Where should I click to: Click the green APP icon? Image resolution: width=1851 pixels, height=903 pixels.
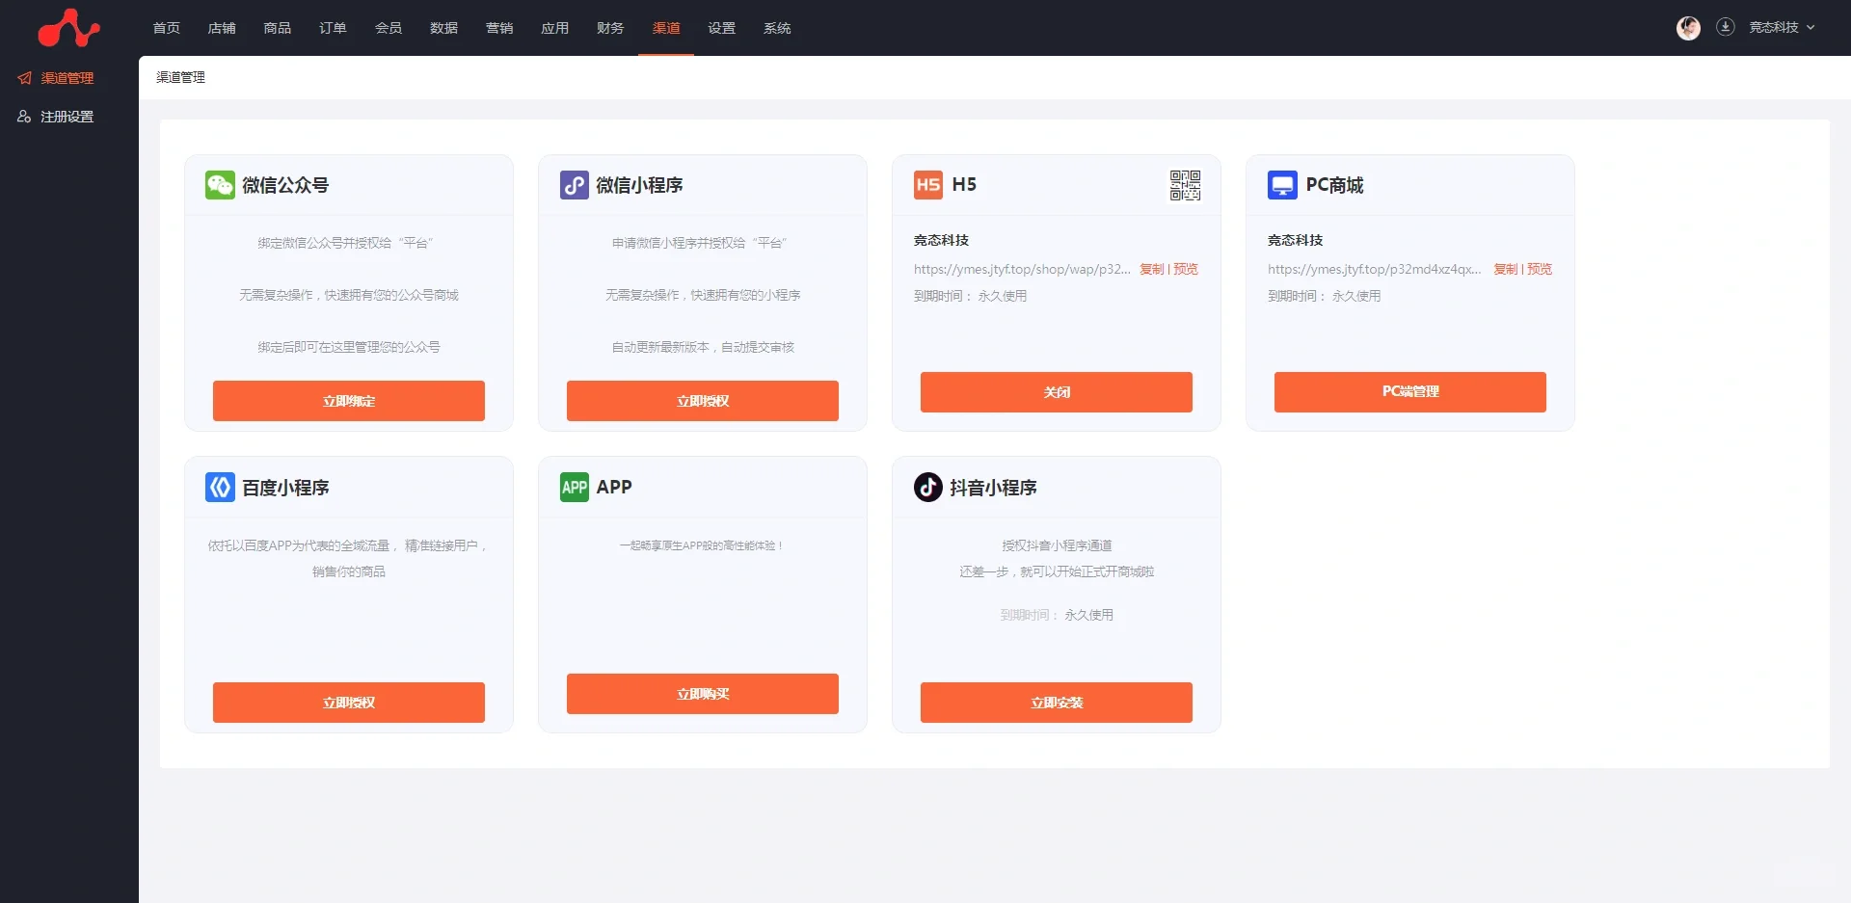click(574, 487)
